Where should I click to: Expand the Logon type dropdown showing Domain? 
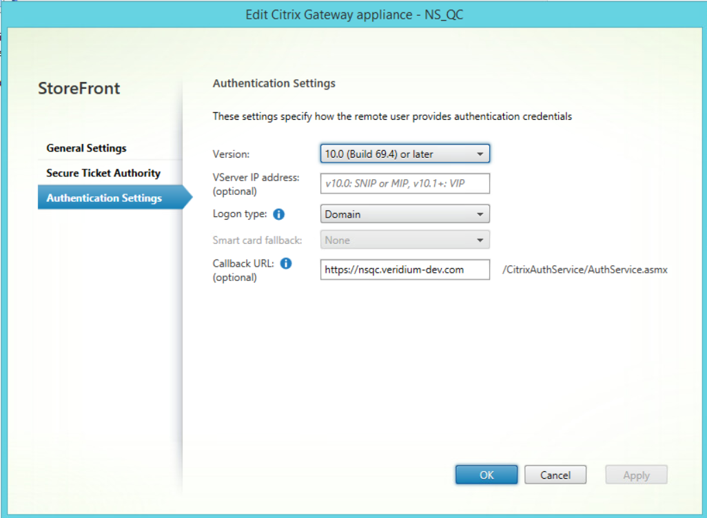coord(405,214)
